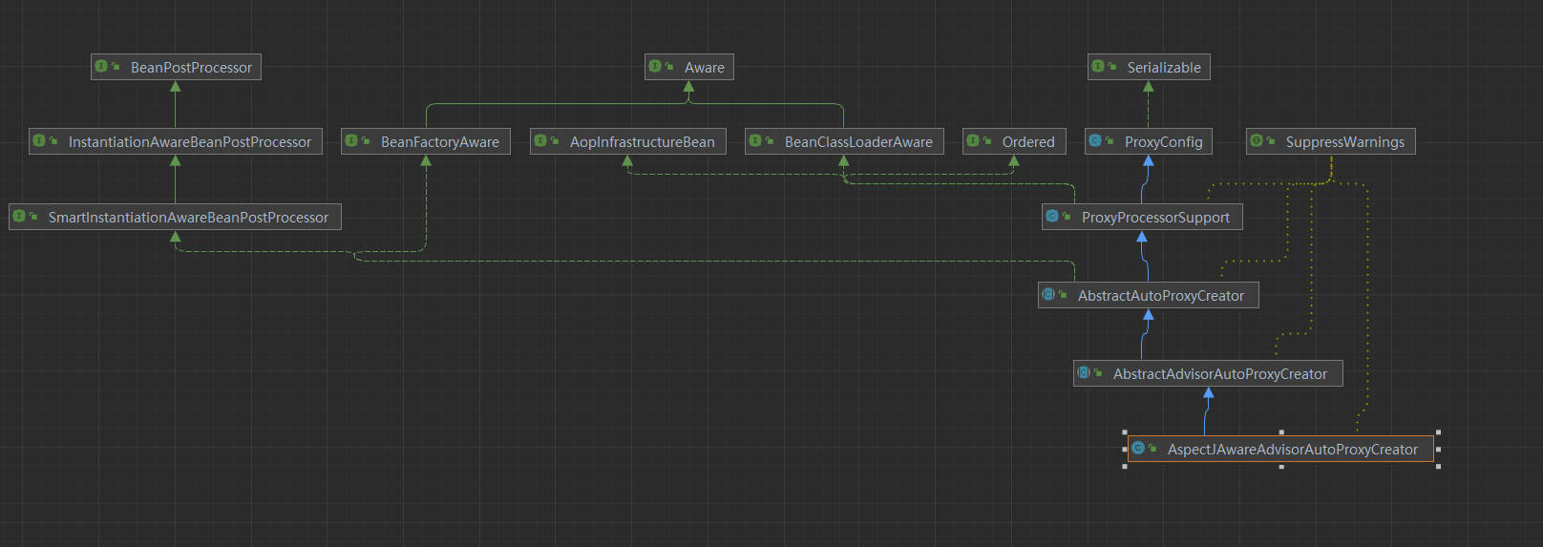Select the BeanClassLoaderAware node label
This screenshot has height=547, width=1543.
(x=858, y=142)
